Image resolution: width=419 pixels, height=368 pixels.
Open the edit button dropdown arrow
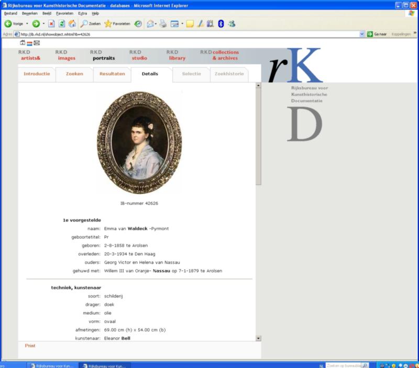[x=182, y=24]
